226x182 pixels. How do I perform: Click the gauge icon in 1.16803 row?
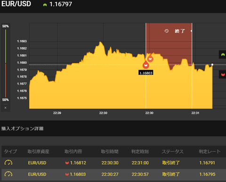8,174
